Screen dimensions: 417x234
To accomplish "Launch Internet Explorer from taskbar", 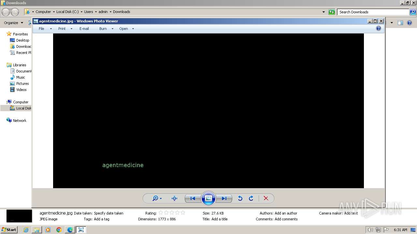I will pyautogui.click(x=26, y=230).
